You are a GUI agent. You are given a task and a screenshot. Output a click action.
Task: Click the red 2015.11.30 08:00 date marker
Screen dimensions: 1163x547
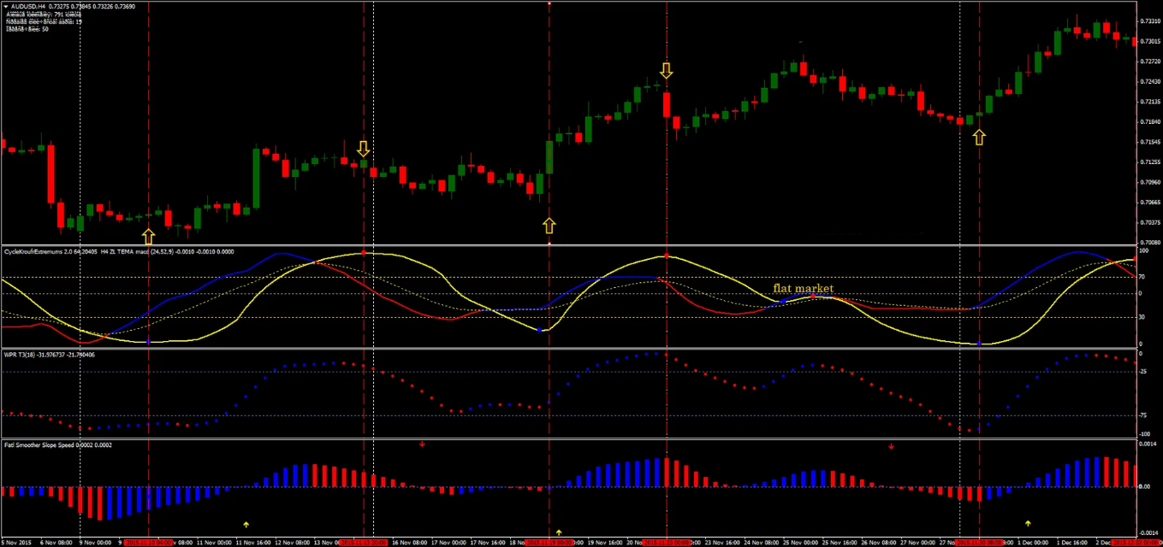979,542
